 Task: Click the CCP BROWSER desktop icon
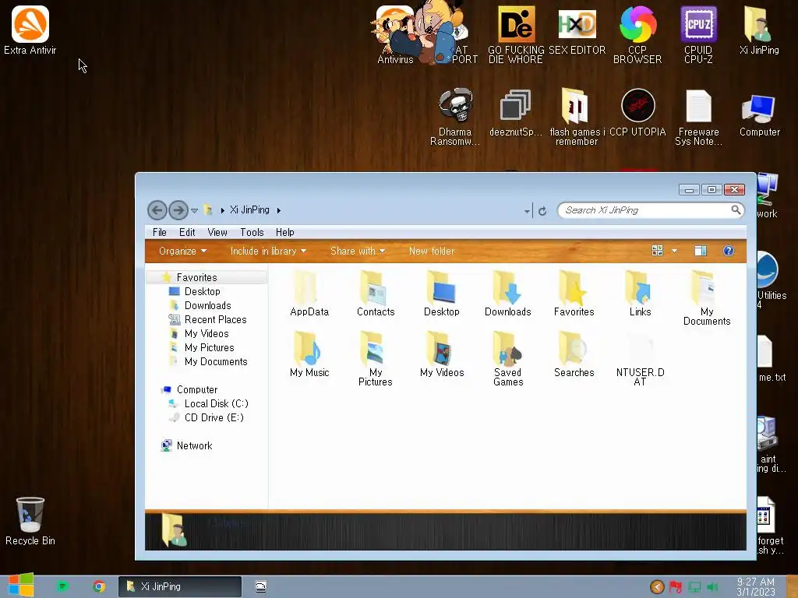click(637, 34)
